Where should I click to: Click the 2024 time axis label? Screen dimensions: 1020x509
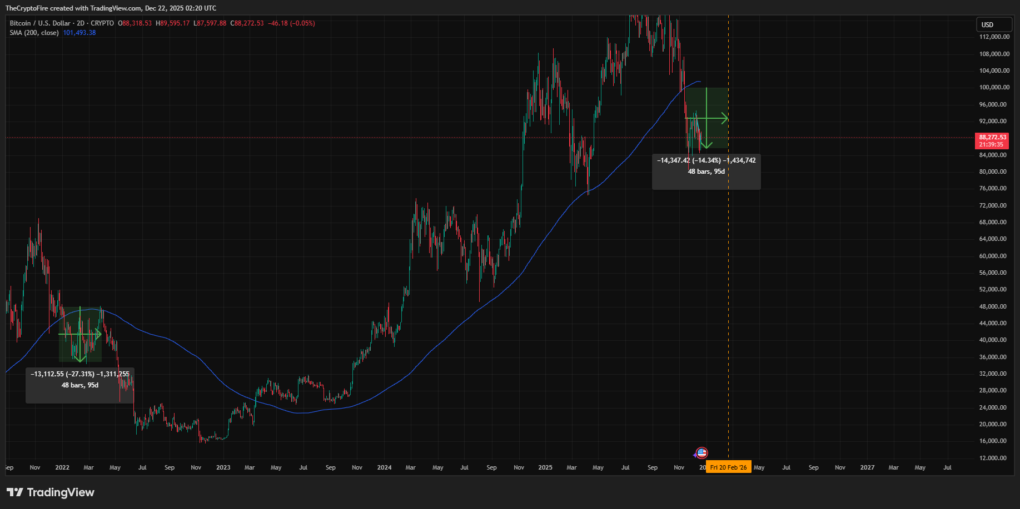point(384,467)
